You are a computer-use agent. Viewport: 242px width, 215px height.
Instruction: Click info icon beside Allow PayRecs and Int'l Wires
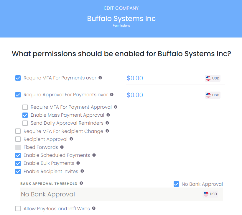click(94, 209)
